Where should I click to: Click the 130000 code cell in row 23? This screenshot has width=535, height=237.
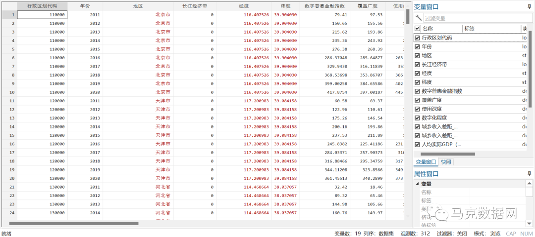[x=42, y=204]
